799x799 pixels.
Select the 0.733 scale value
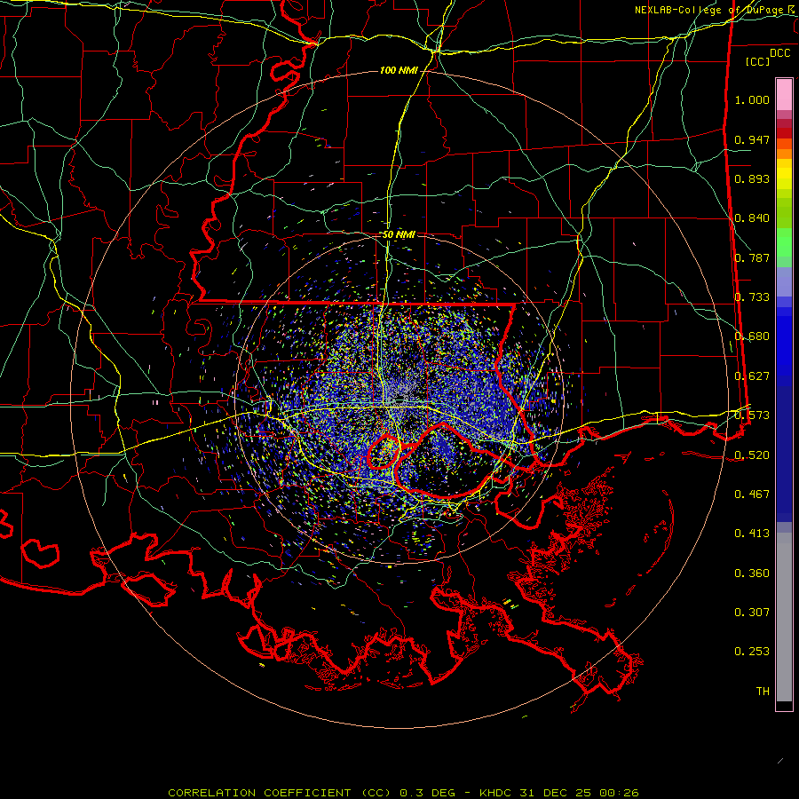point(752,297)
